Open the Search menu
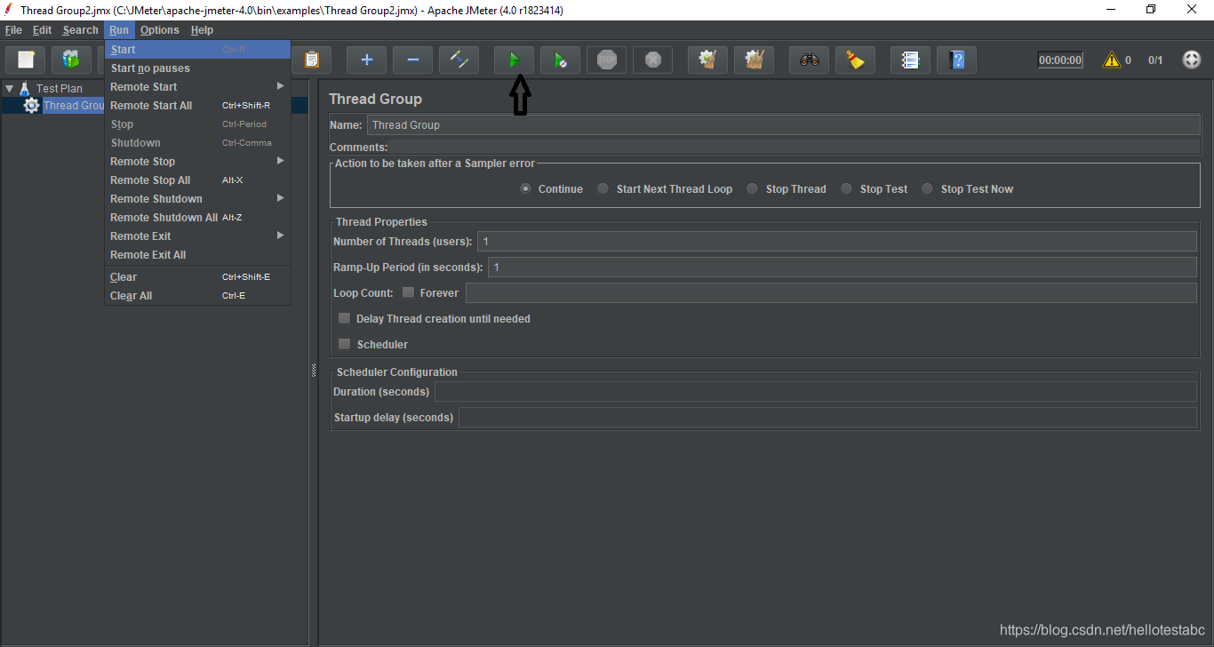 pyautogui.click(x=80, y=30)
